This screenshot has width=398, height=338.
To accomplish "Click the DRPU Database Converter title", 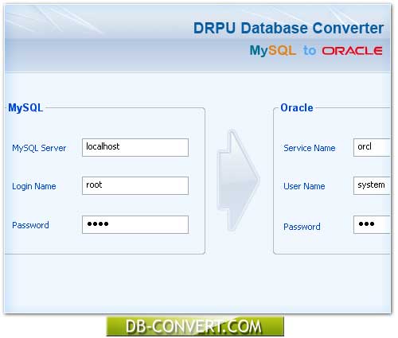I will coord(289,28).
